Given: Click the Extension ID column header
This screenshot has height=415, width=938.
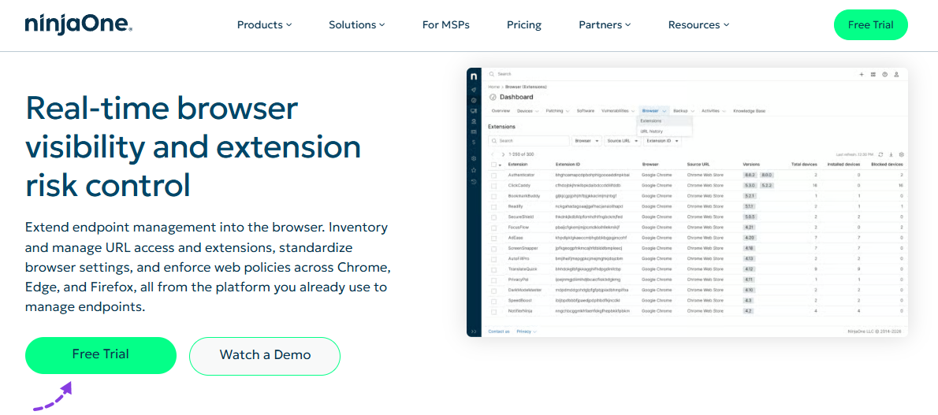Looking at the screenshot, I should point(568,164).
